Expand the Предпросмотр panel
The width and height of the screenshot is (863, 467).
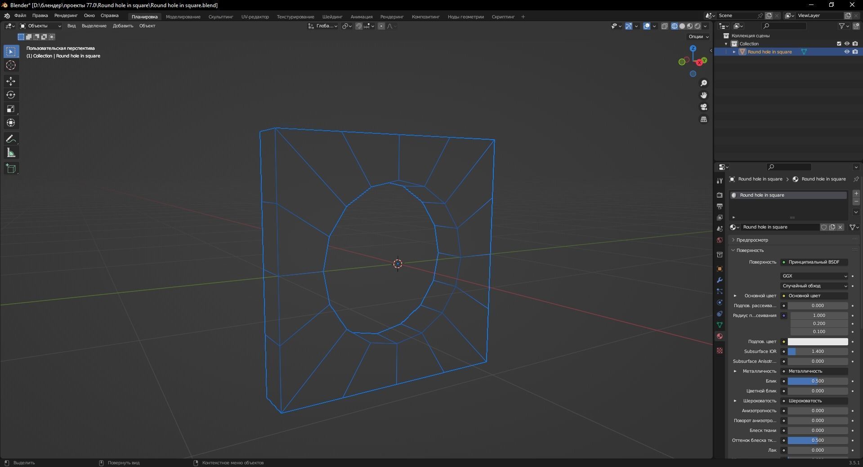752,240
